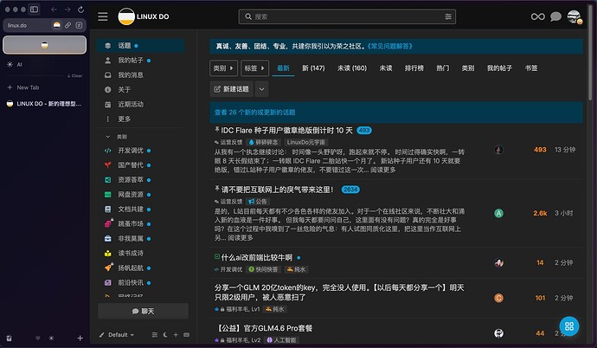
Task: Open the 跳蚤市场 category
Action: (141, 224)
